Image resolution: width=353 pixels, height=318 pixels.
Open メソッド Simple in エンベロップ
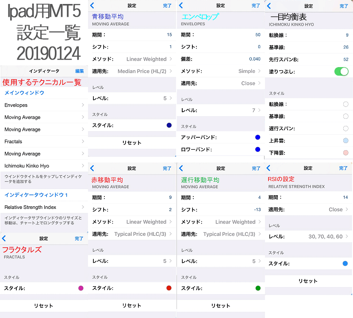(x=221, y=71)
